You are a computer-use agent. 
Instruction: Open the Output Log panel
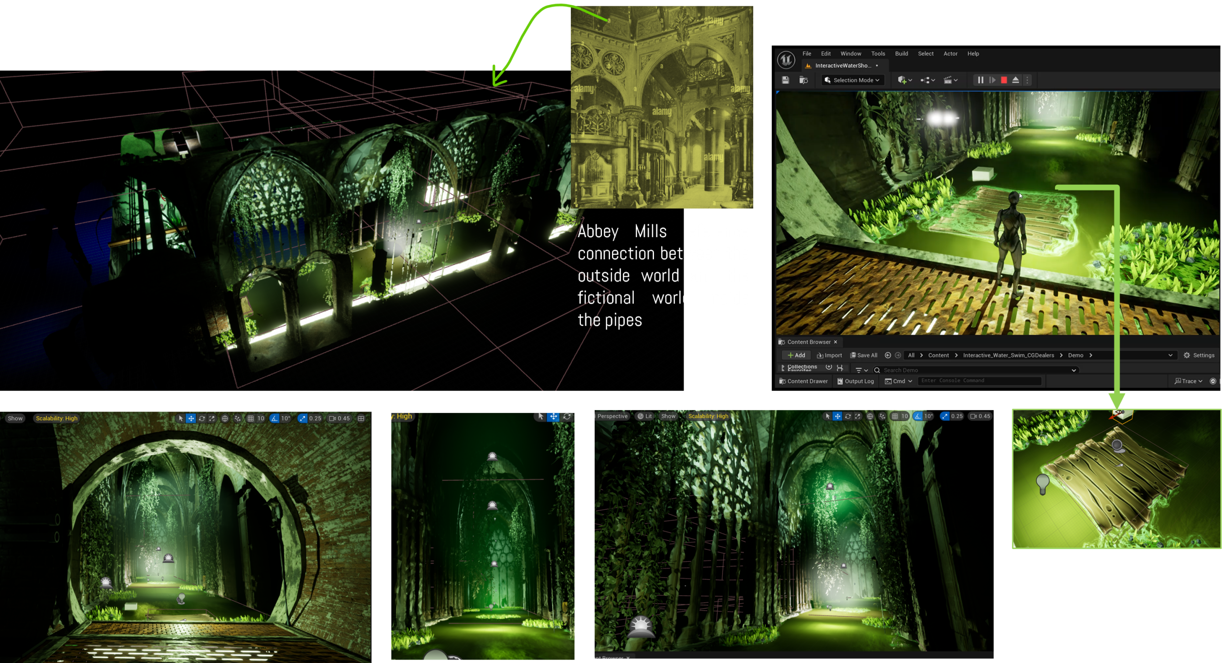[x=855, y=381]
